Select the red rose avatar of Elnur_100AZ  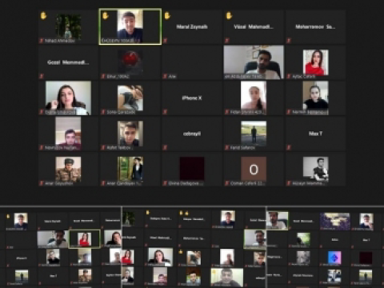click(x=130, y=62)
